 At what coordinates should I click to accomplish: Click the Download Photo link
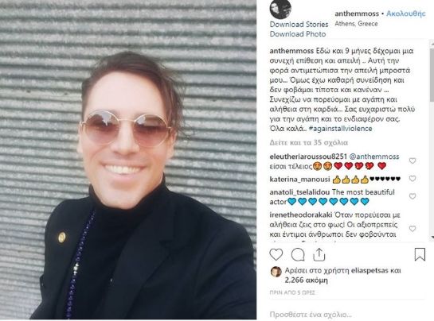pos(298,34)
